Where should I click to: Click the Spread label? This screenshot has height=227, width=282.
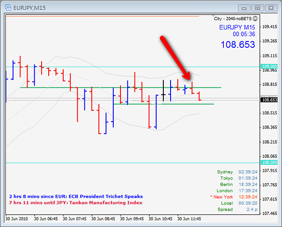[225, 209]
